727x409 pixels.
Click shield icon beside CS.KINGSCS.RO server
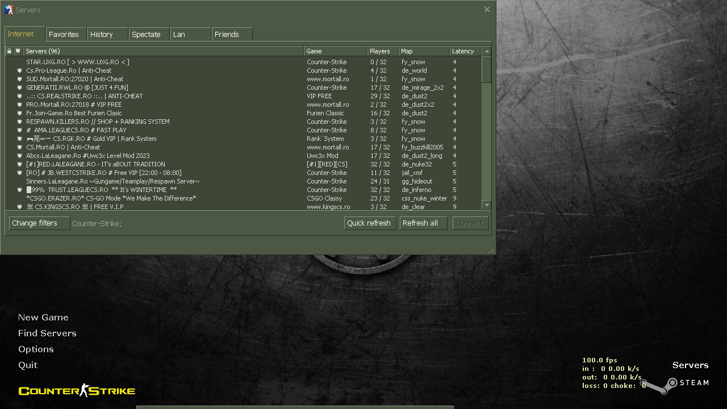point(19,207)
